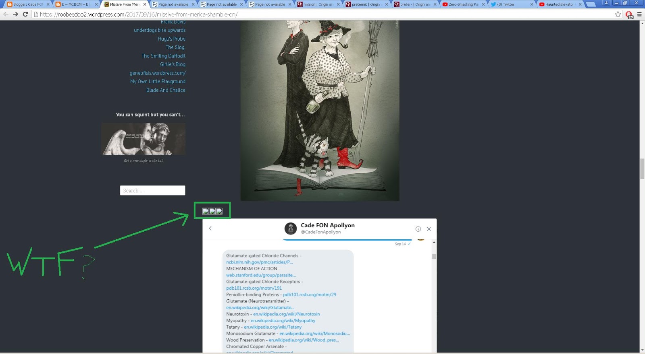The height and width of the screenshot is (354, 645).
Task: Open the Wikipedia Tetany link
Action: [273, 327]
